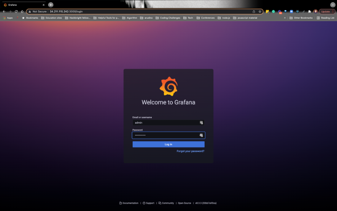Open the javascript material bookmark folder
This screenshot has height=211, width=337.
tap(245, 18)
